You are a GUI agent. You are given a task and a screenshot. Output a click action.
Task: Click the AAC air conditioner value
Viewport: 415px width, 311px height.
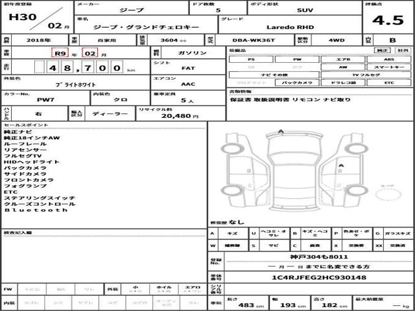click(x=188, y=84)
